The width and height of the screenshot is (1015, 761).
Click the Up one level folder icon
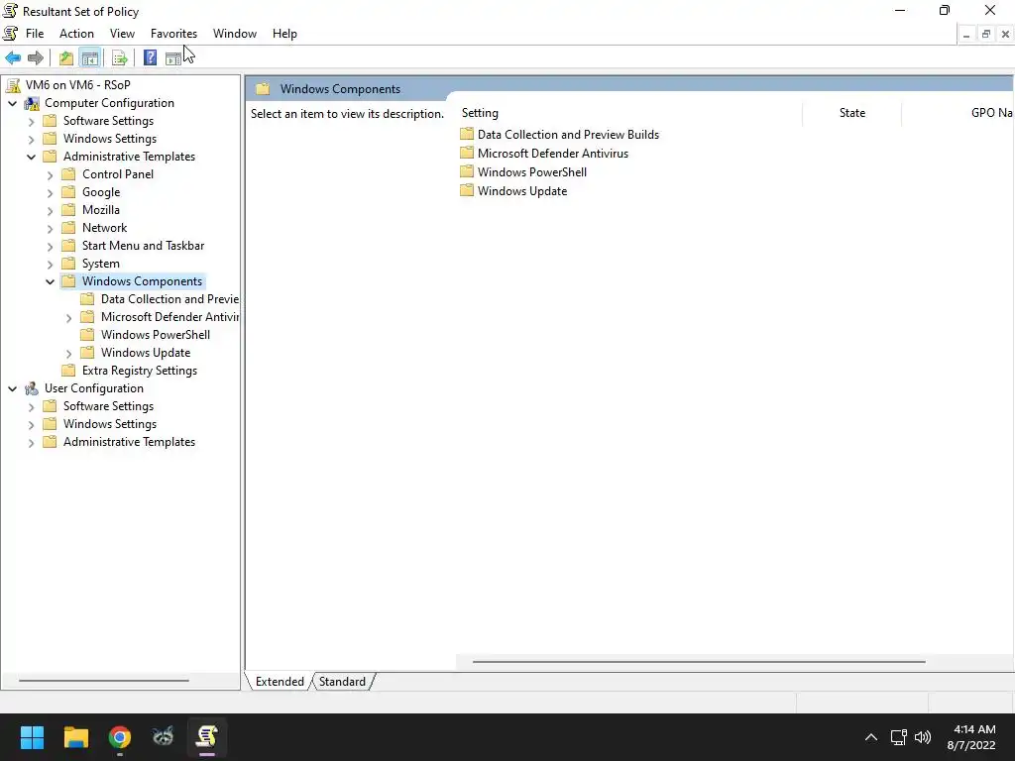click(66, 58)
